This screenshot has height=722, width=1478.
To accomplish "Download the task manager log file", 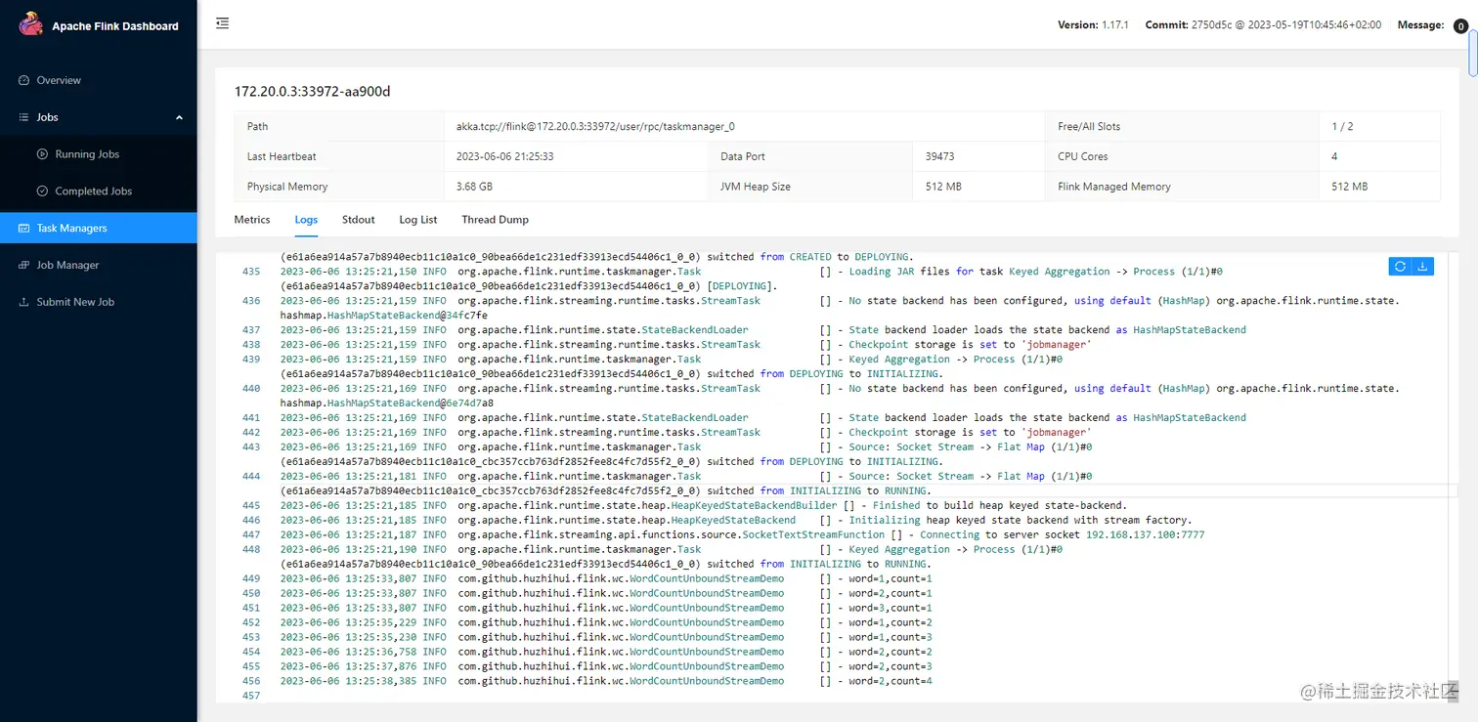I will [1422, 267].
